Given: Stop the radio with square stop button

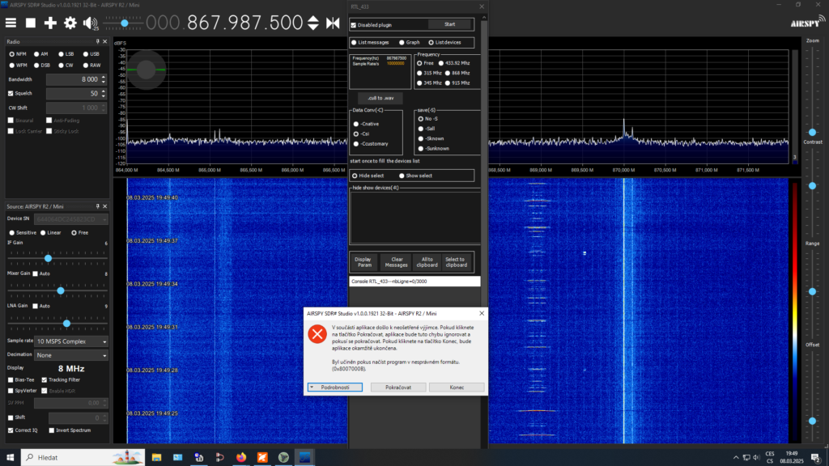Looking at the screenshot, I should click(x=31, y=23).
